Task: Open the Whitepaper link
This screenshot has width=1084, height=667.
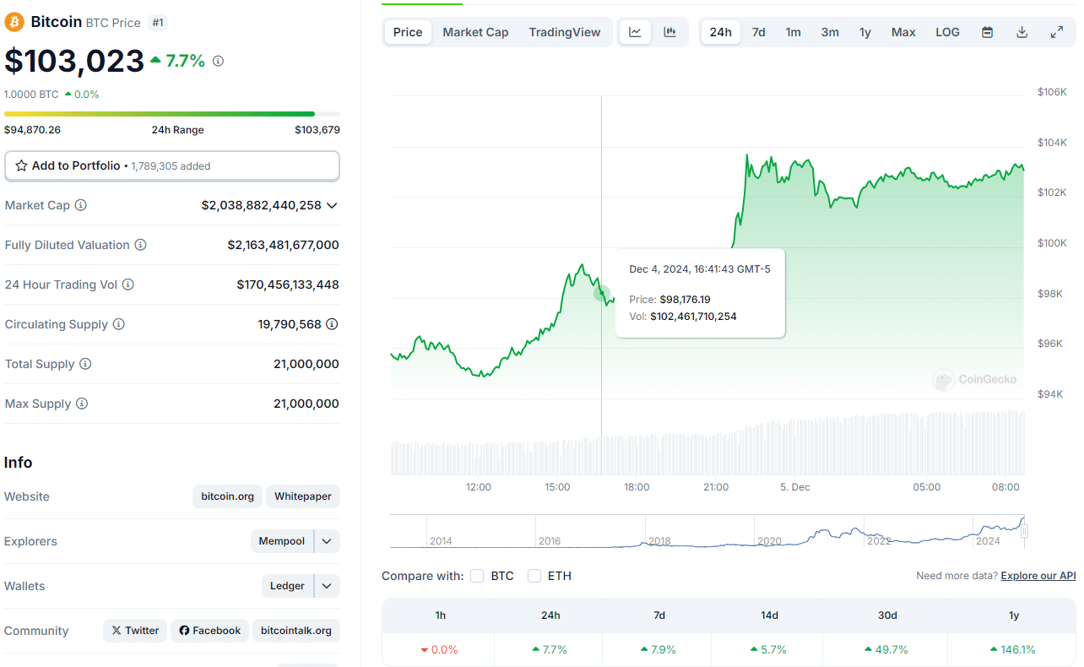Action: (302, 496)
